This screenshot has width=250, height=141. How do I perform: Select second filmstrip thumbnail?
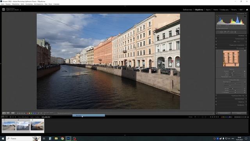click(23, 126)
